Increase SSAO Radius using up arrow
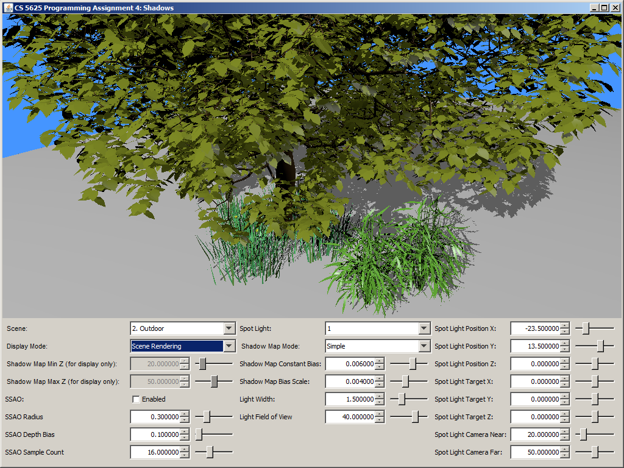The image size is (624, 468). (x=185, y=414)
